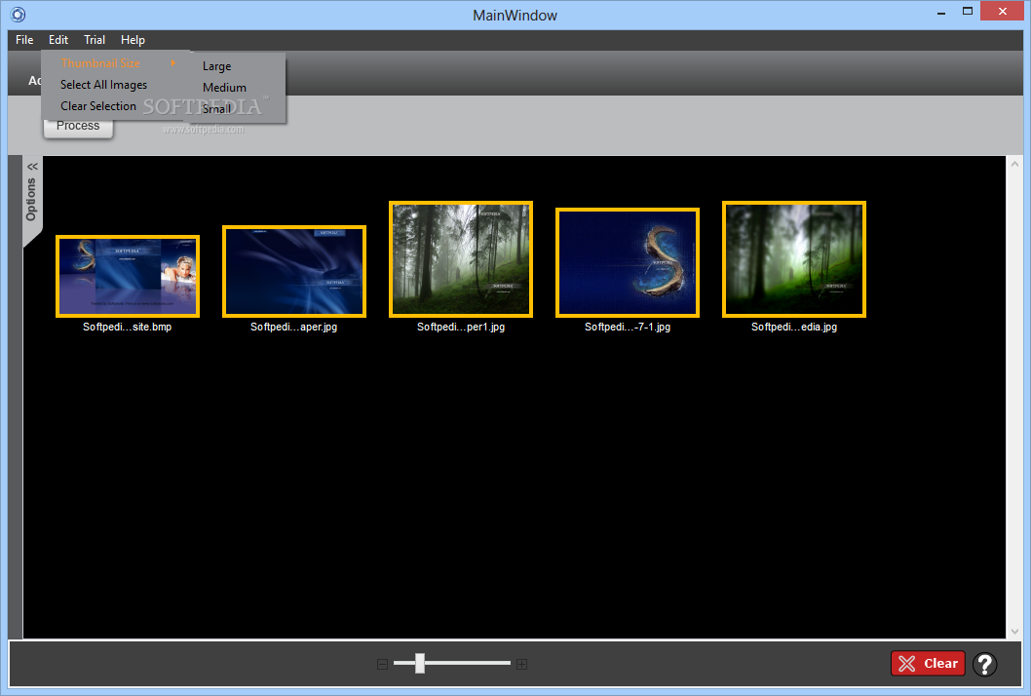This screenshot has height=696, width=1031.
Task: Select thumbnail Softpedi...aper.jpg
Action: tap(294, 272)
